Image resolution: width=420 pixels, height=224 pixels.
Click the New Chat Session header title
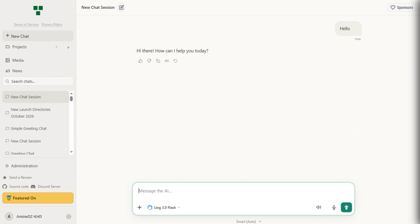(x=98, y=8)
